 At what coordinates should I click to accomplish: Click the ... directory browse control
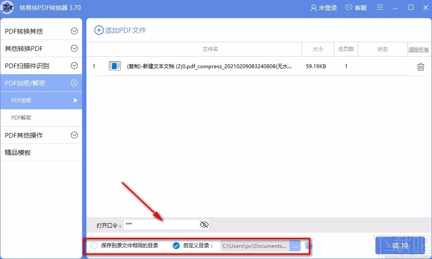click(x=295, y=245)
